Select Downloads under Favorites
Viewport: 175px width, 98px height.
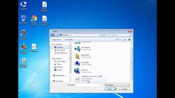tap(61, 50)
